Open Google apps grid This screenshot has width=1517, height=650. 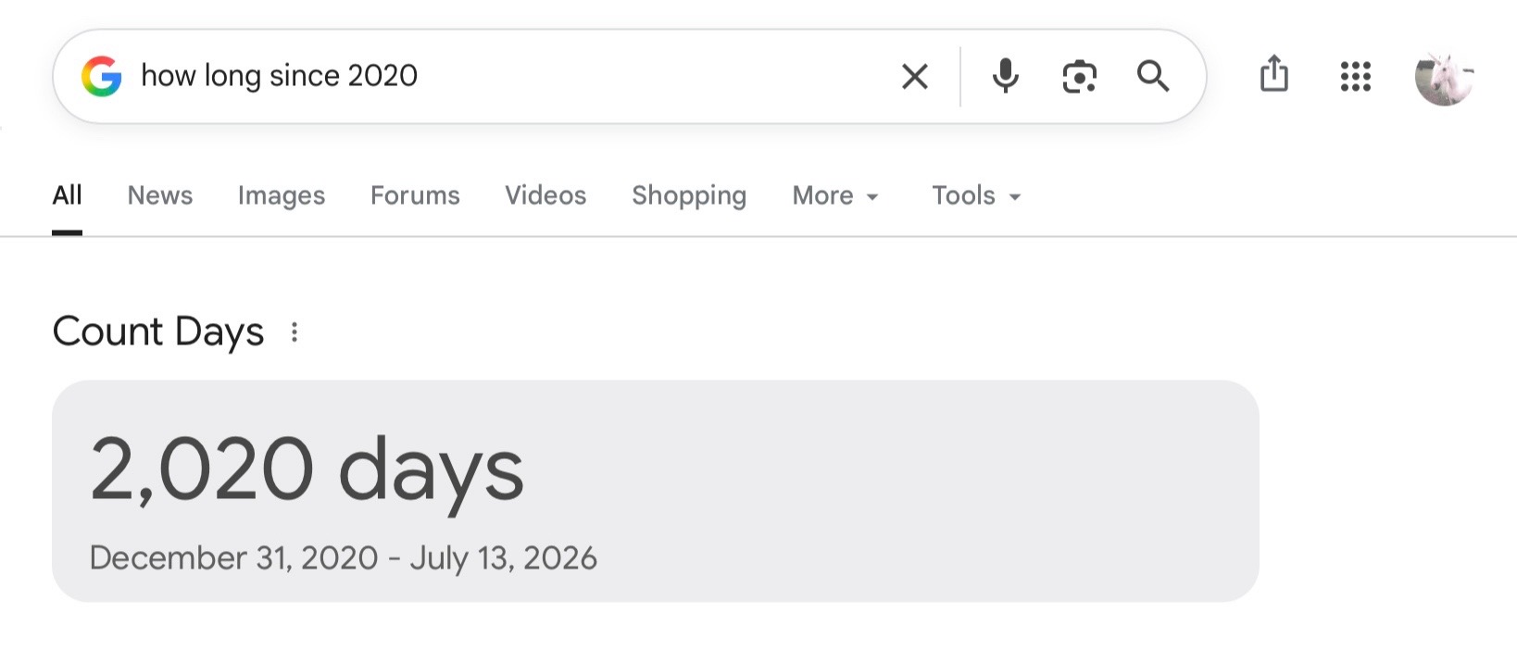[1356, 76]
